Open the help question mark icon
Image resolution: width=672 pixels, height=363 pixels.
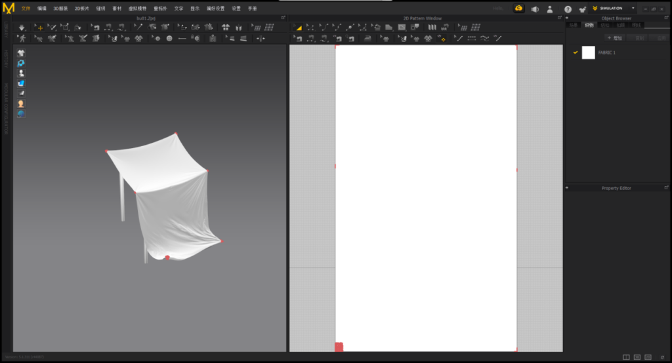click(568, 9)
